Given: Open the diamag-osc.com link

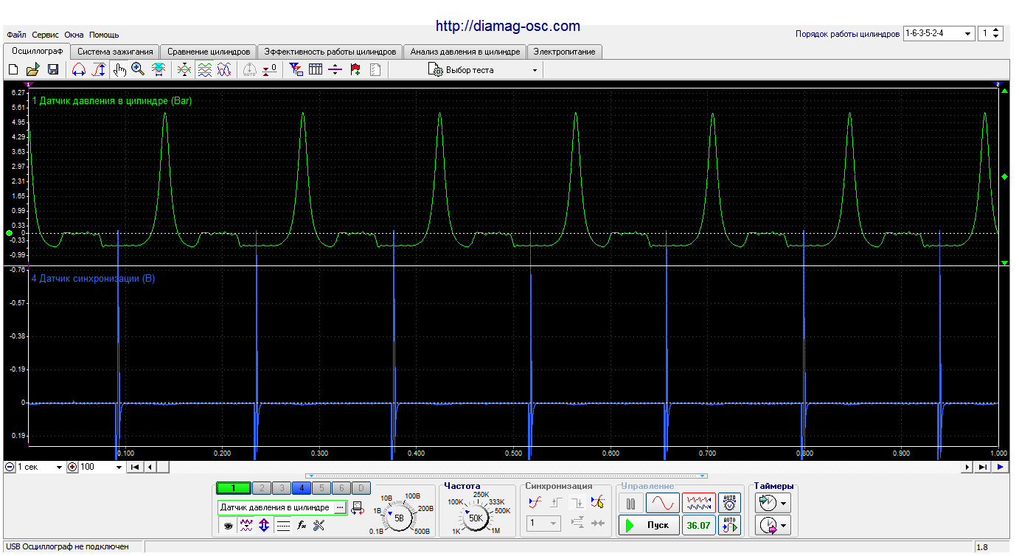Looking at the screenshot, I should [x=507, y=27].
